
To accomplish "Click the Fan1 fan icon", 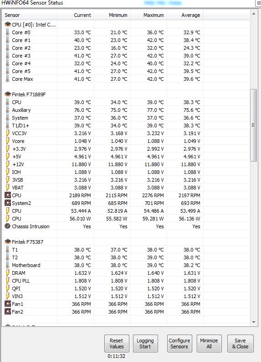I will point(8,304).
